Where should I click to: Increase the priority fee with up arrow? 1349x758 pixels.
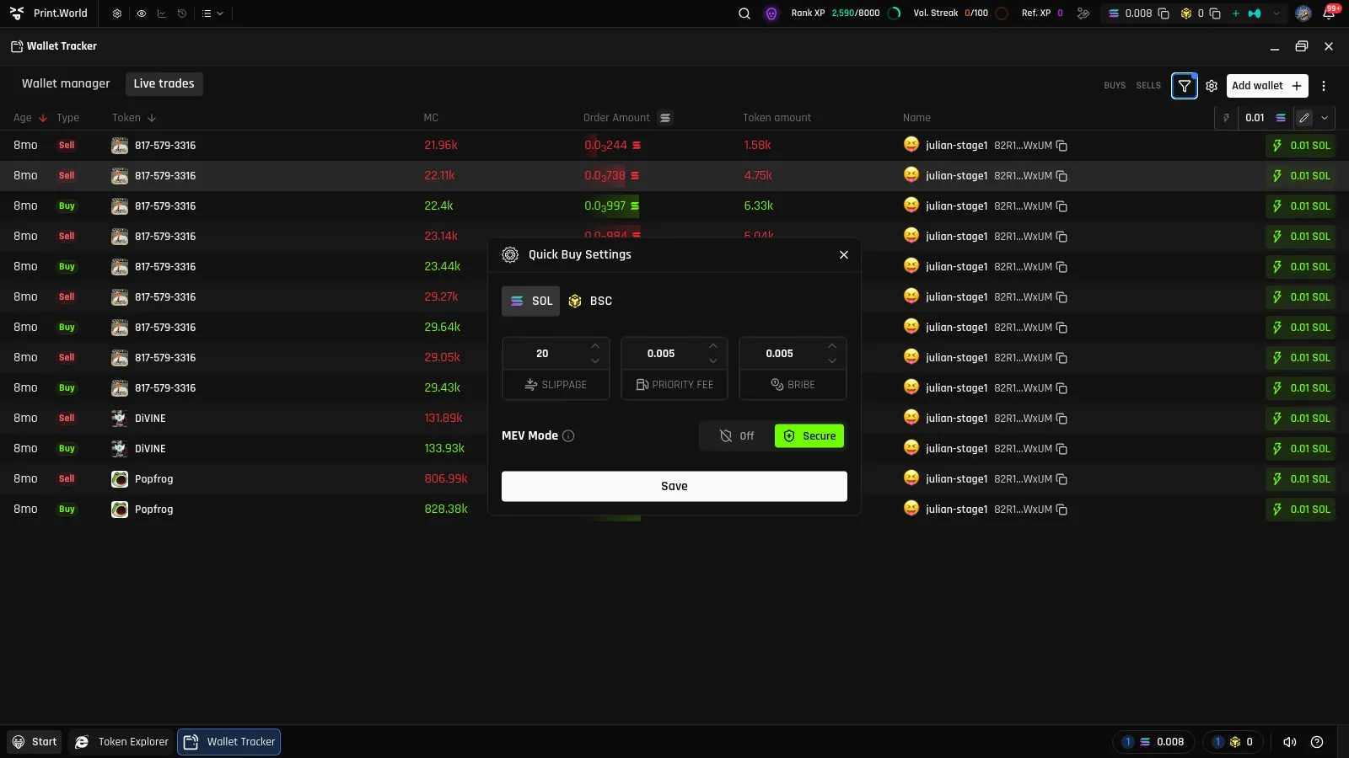click(713, 346)
